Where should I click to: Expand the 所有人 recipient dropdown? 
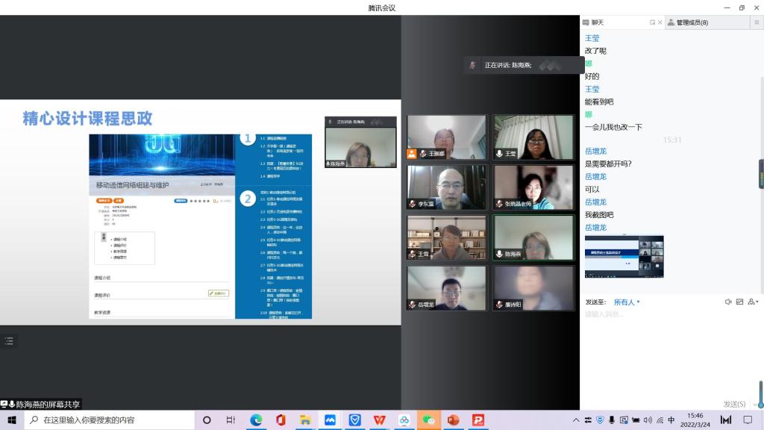click(627, 302)
